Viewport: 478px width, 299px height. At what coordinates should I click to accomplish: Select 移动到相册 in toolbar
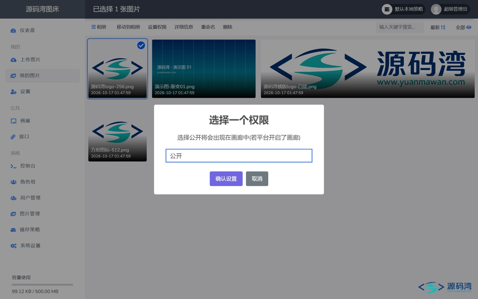point(128,27)
